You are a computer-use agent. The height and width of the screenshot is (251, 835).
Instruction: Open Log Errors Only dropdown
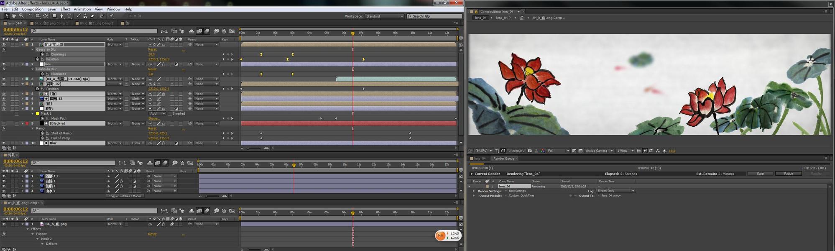tap(615, 191)
